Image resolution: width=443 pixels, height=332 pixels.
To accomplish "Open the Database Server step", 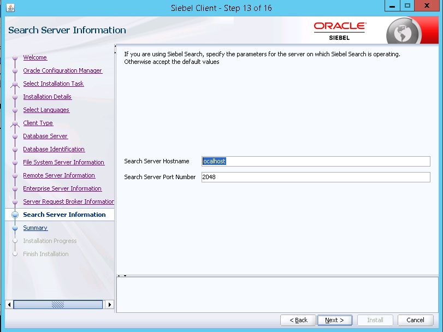I will click(x=45, y=136).
